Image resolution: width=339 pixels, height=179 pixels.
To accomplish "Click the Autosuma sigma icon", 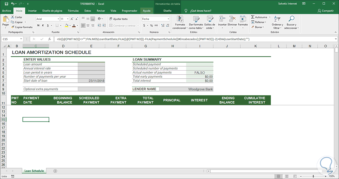I will click(253, 17).
